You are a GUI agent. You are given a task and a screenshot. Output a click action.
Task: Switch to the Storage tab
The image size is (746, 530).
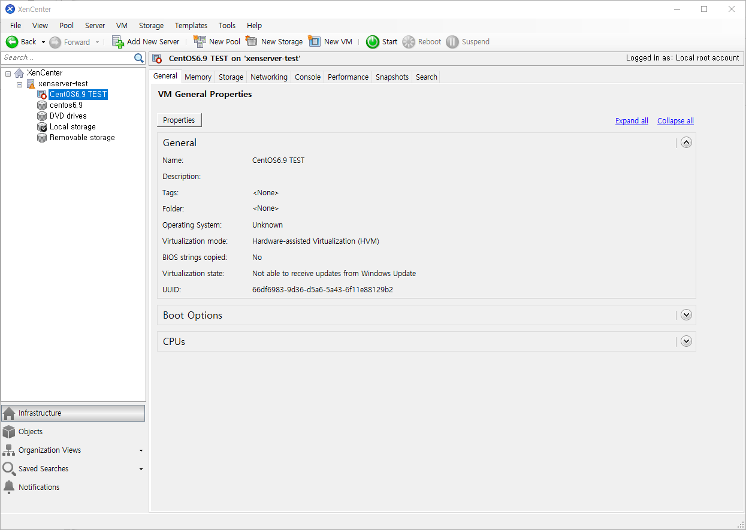coord(231,77)
